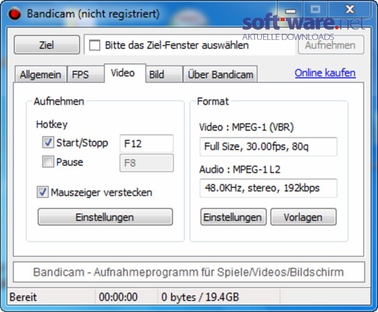Click the Aufnehmen record button
Image resolution: width=378 pixels, height=312 pixels.
(x=331, y=45)
